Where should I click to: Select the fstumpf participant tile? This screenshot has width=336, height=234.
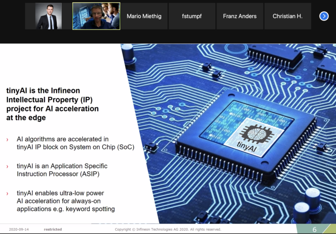(x=192, y=16)
